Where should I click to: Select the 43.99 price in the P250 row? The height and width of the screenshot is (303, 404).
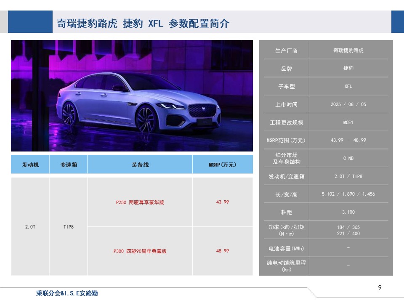point(222,202)
